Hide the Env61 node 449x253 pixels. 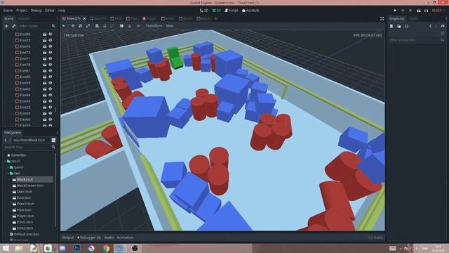coord(51,71)
